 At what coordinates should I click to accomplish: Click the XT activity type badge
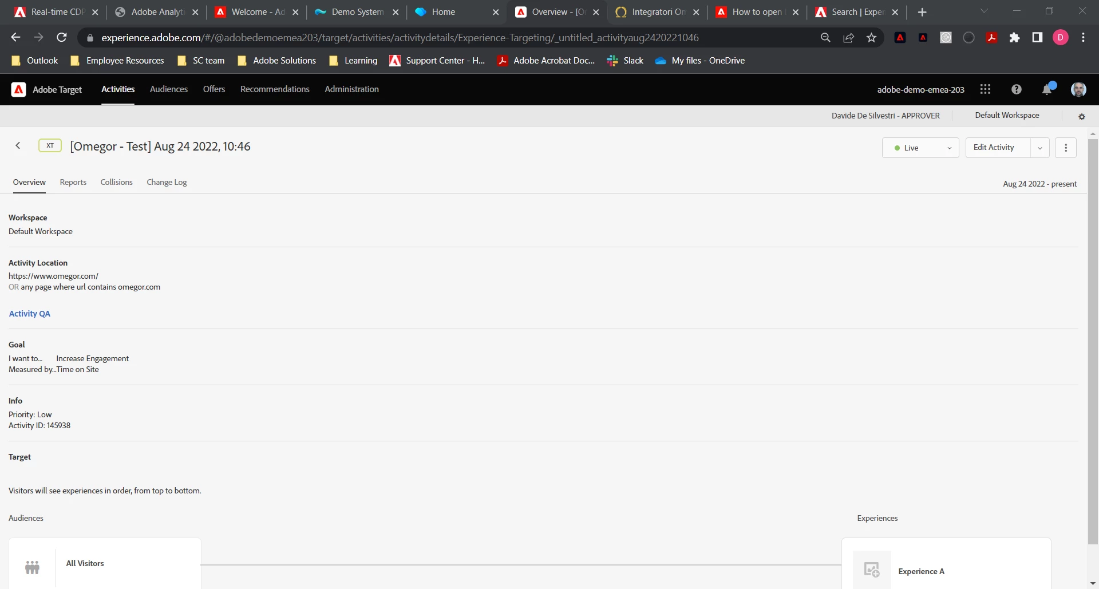(50, 145)
